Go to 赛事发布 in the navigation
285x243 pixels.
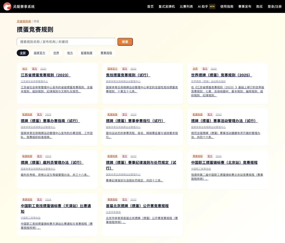click(245, 7)
